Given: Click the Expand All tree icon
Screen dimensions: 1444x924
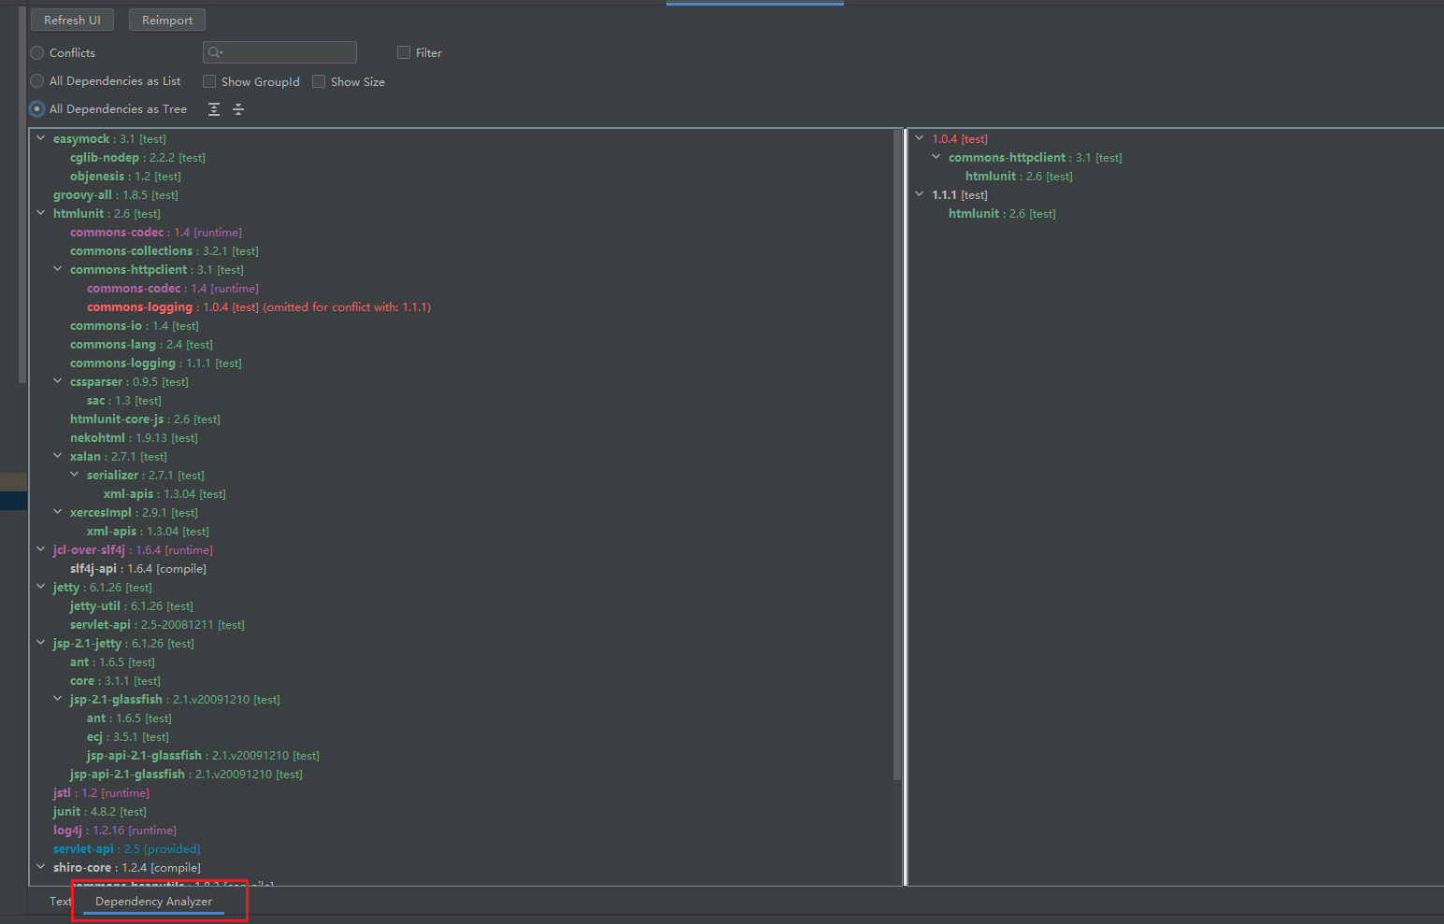Looking at the screenshot, I should coord(214,109).
